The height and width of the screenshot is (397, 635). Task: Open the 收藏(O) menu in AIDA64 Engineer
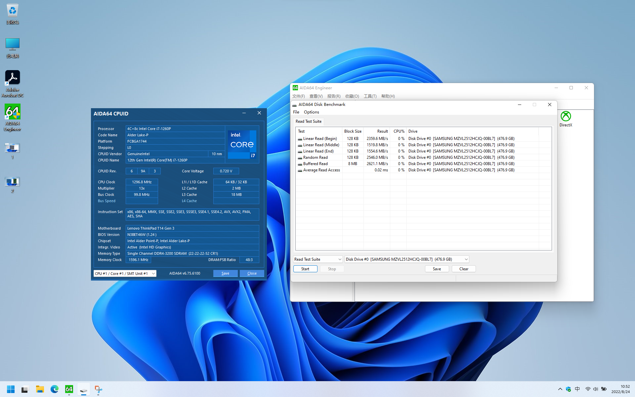pyautogui.click(x=352, y=96)
